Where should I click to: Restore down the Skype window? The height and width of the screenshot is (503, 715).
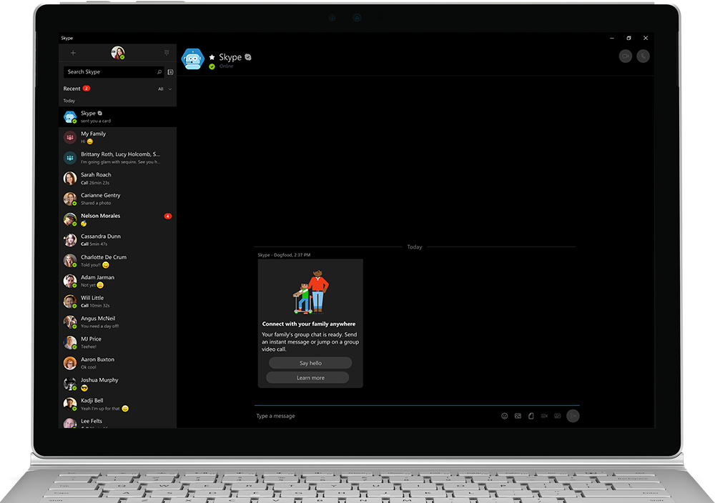click(628, 39)
